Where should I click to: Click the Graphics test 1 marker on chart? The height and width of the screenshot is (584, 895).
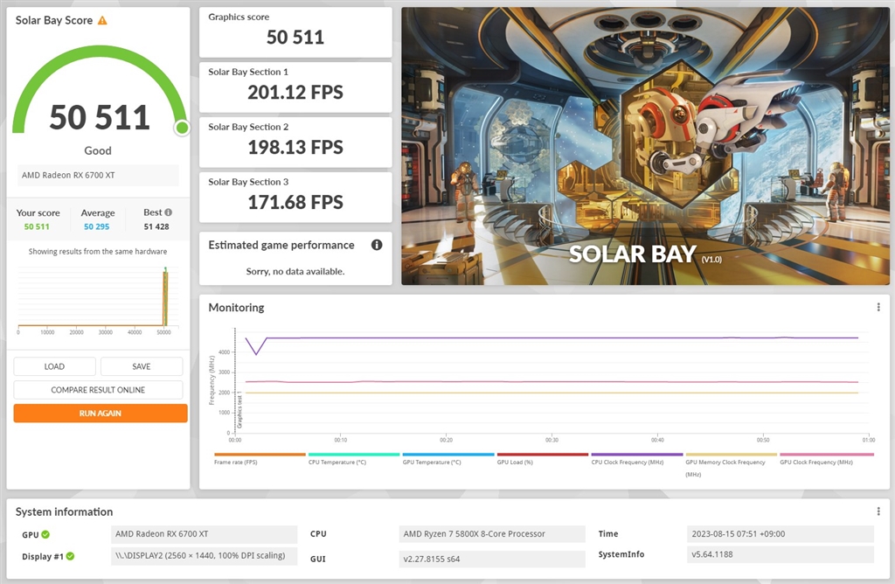(x=239, y=410)
